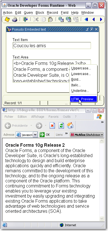This screenshot has width=108, height=231.
Task: Click the Paste clipboard icon
Action: pyautogui.click(x=50, y=19)
